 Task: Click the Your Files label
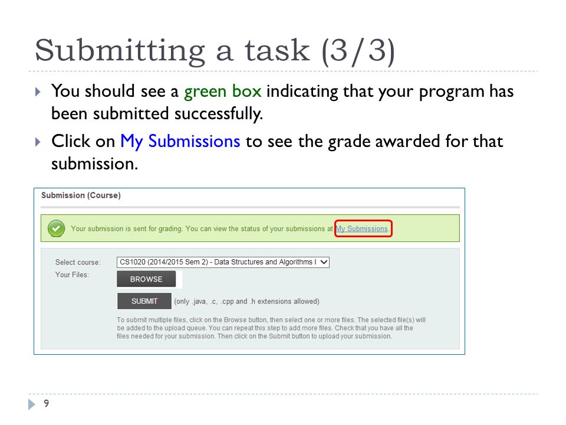point(72,274)
